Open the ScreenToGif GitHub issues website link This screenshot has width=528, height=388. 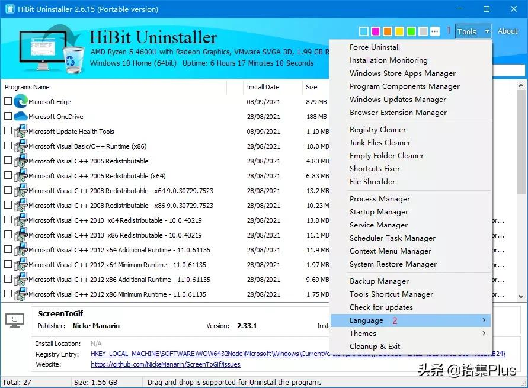pyautogui.click(x=166, y=364)
